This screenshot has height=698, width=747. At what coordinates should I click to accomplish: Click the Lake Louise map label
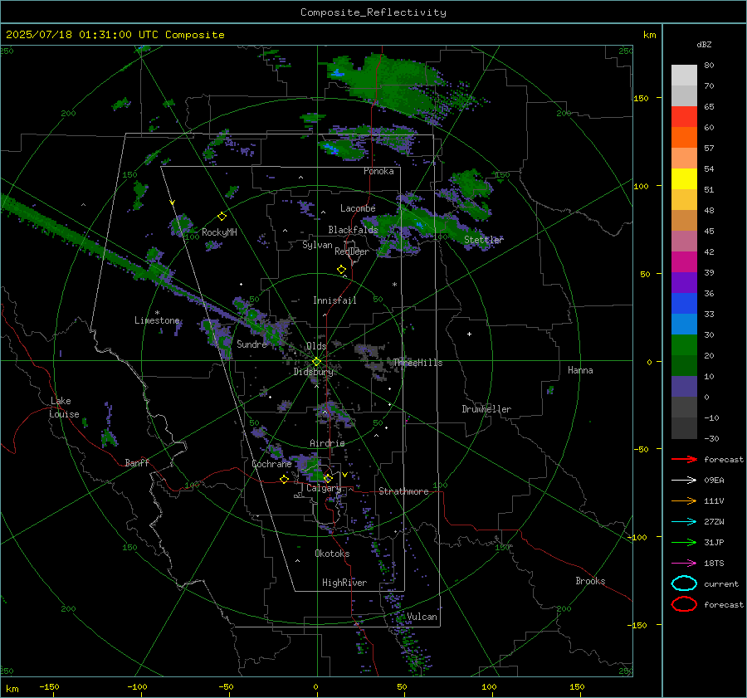pyautogui.click(x=65, y=408)
